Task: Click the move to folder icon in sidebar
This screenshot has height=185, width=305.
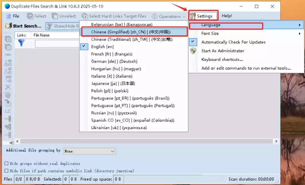Action: 8,103
